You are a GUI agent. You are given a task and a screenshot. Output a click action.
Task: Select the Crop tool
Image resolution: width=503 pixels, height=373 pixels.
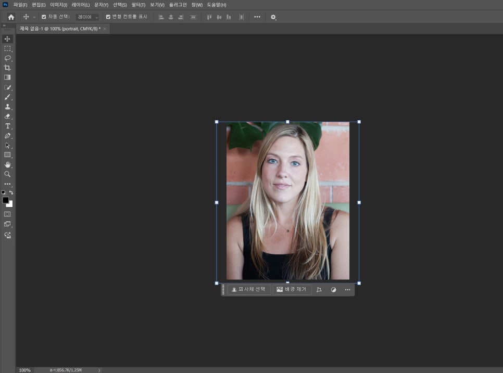click(7, 68)
